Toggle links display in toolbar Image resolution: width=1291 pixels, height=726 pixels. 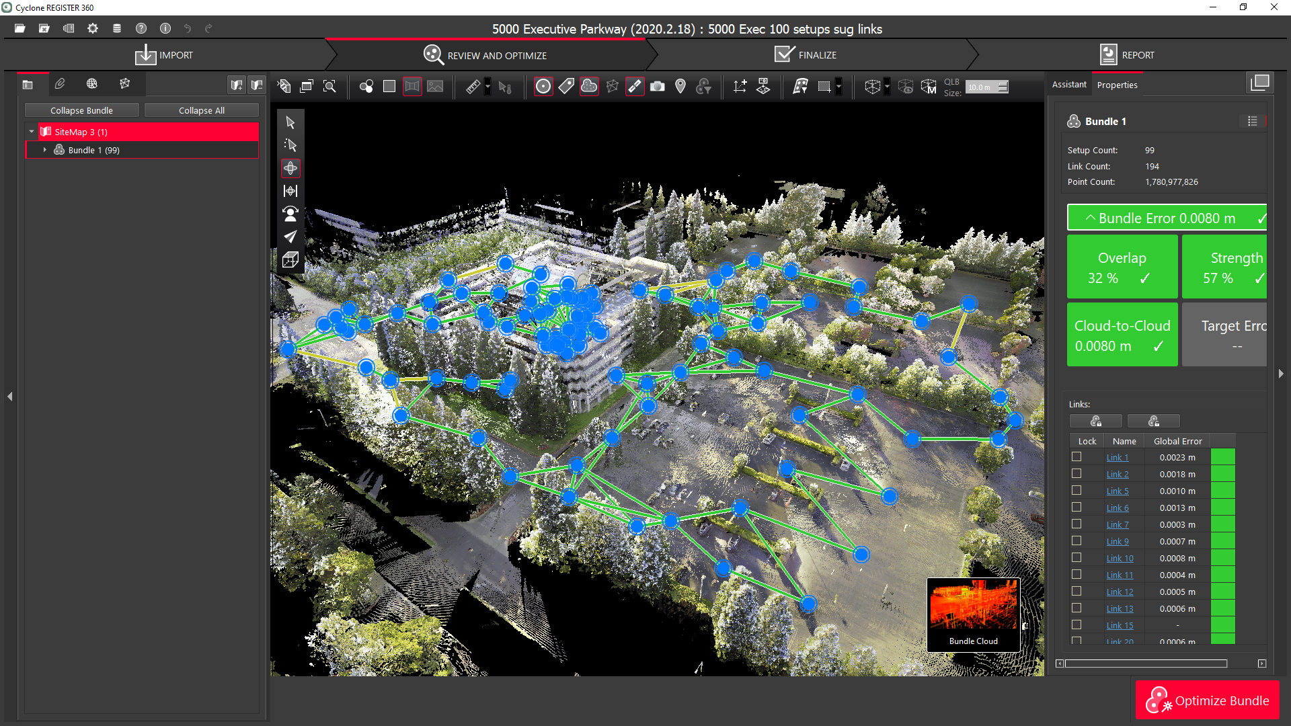[x=634, y=87]
